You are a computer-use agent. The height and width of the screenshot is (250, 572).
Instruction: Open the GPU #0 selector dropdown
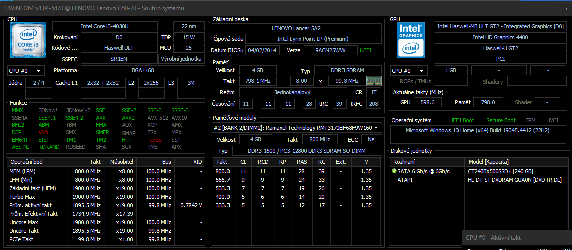[x=409, y=71]
